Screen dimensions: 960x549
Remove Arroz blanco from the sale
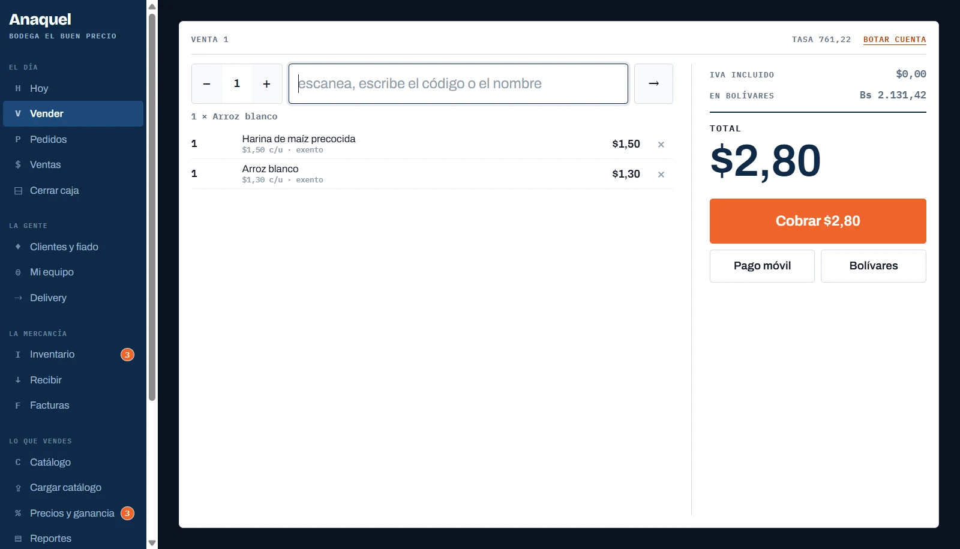coord(661,174)
